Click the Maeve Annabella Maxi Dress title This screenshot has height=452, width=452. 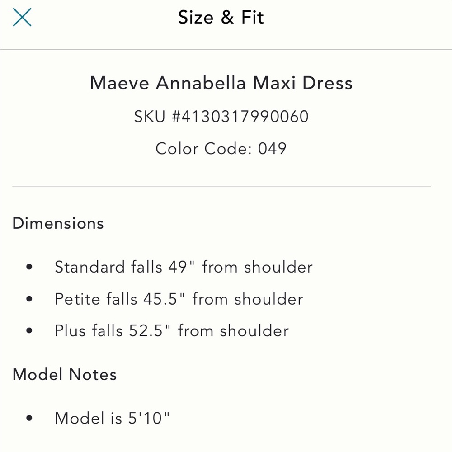221,83
